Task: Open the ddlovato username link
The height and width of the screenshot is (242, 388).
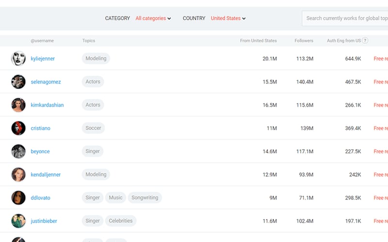Action: point(40,198)
